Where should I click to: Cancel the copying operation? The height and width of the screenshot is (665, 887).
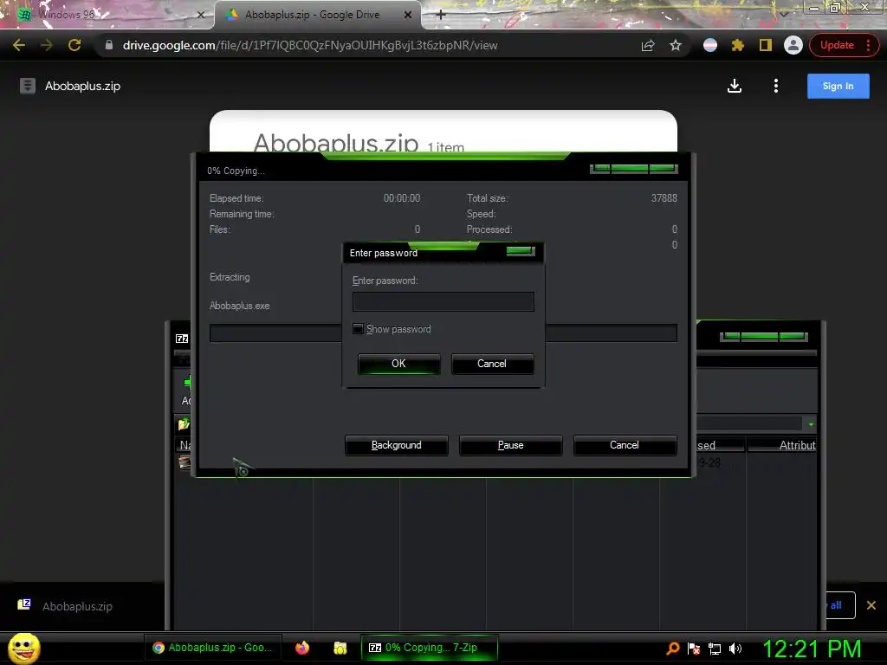click(x=625, y=445)
